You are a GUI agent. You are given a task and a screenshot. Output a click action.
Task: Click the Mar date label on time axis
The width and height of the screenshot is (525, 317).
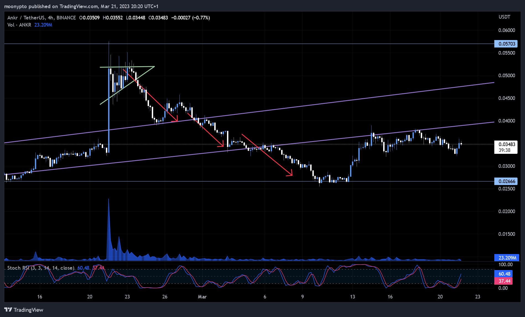click(202, 297)
